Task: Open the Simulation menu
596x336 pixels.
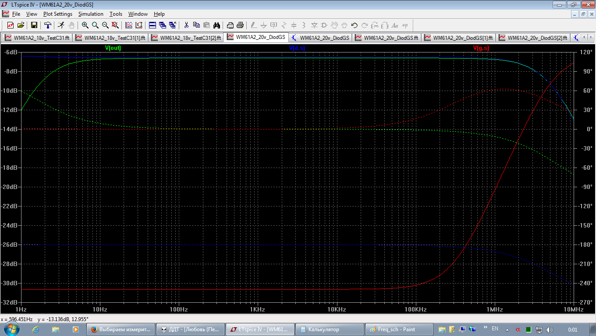Action: pos(91,14)
